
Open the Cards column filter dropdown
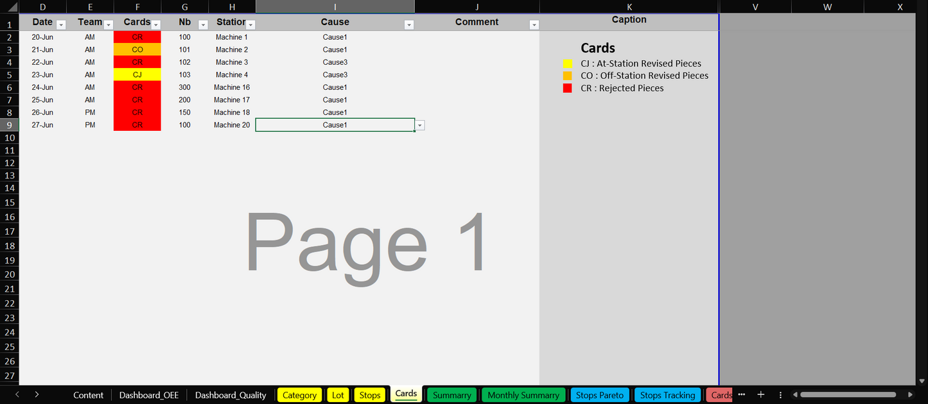[155, 25]
